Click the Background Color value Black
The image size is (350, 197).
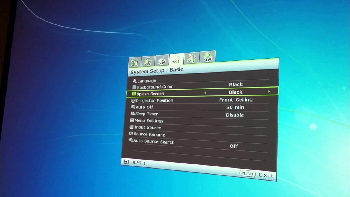click(x=236, y=85)
